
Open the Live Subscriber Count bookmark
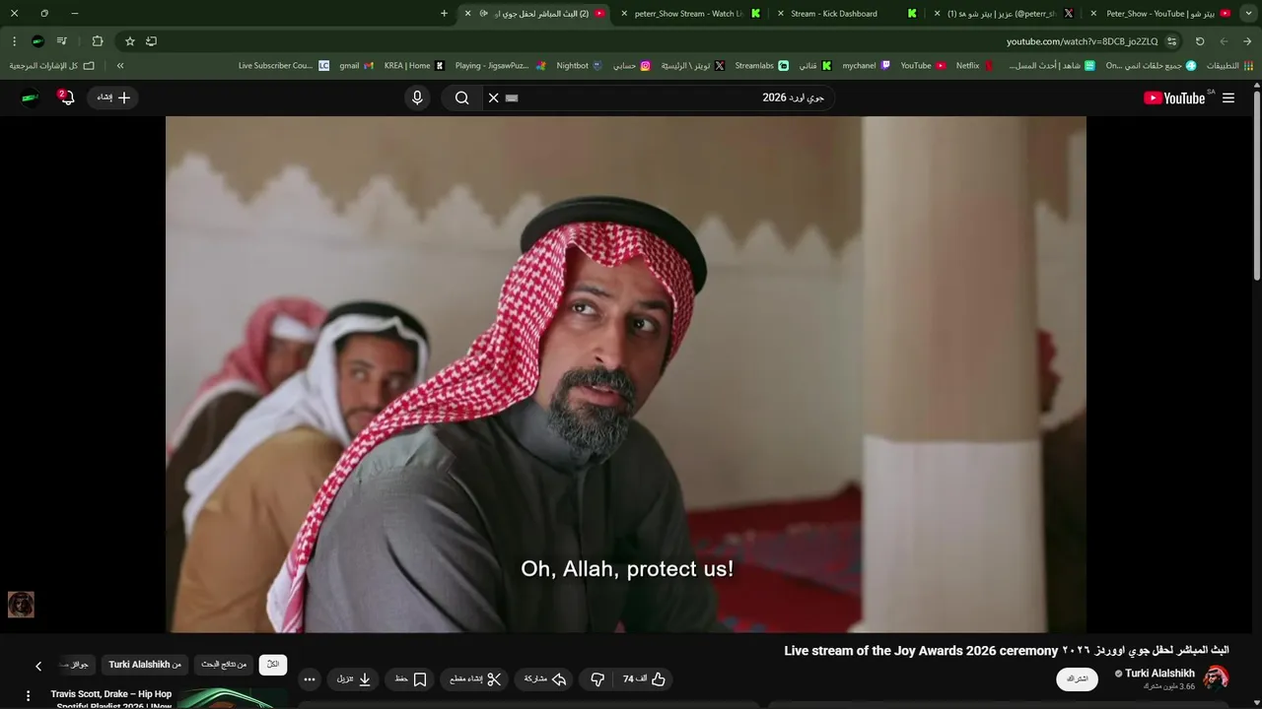[284, 66]
